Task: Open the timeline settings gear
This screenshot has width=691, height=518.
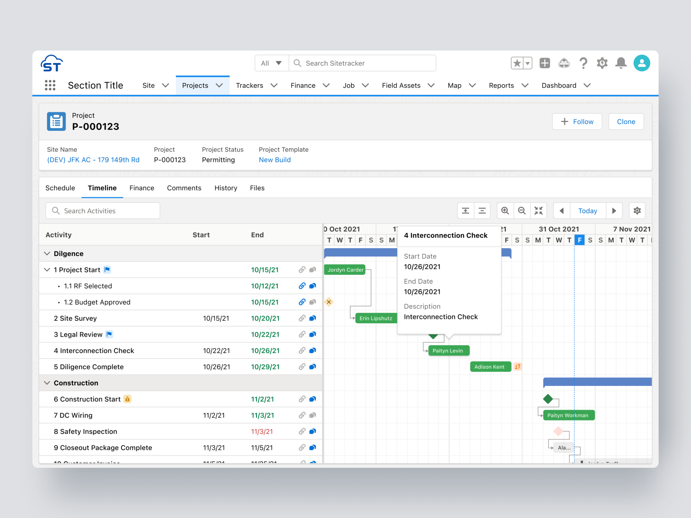Action: tap(637, 211)
